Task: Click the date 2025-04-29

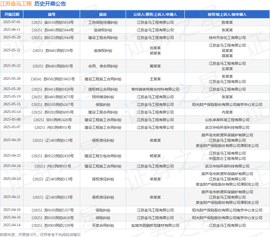Action: (x=12, y=140)
